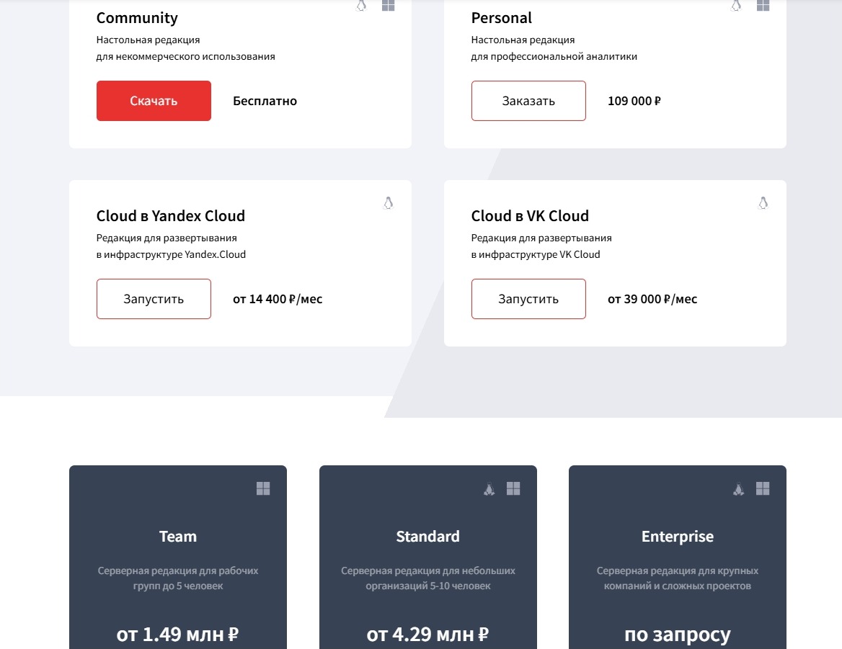Click the Windows icon on Team card
The image size is (842, 649).
click(263, 489)
